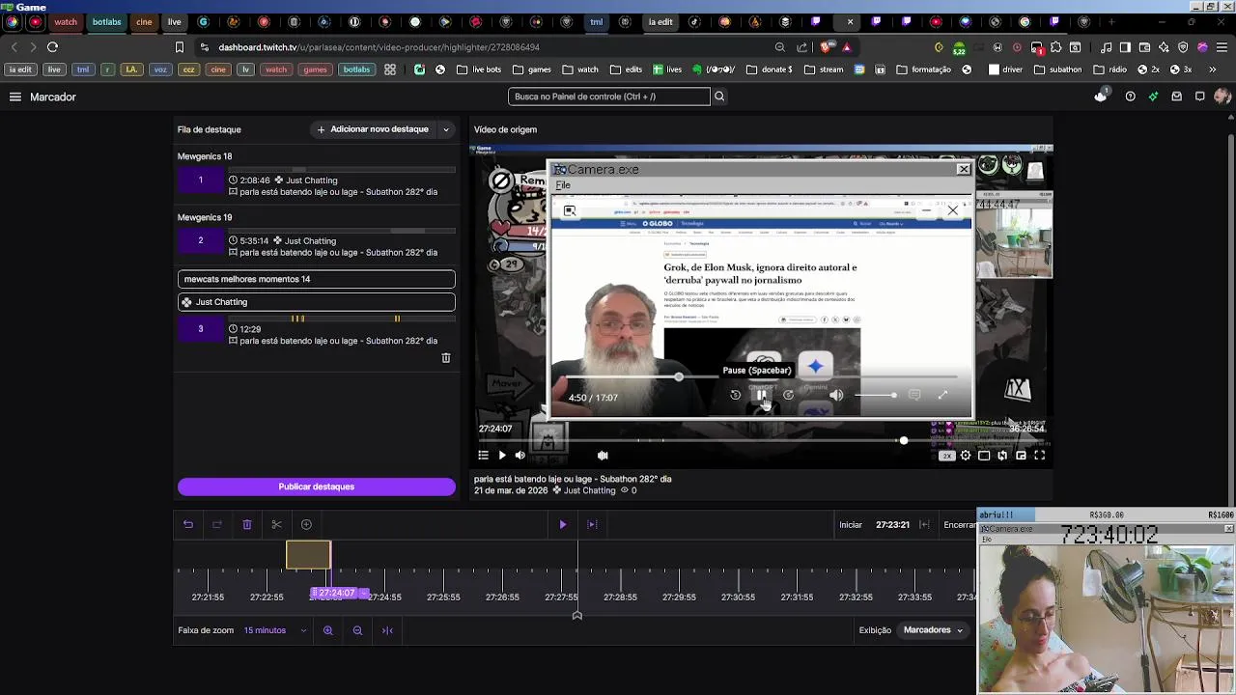The image size is (1236, 695).
Task: Open the Marcadores exhibition dropdown
Action: coord(933,630)
